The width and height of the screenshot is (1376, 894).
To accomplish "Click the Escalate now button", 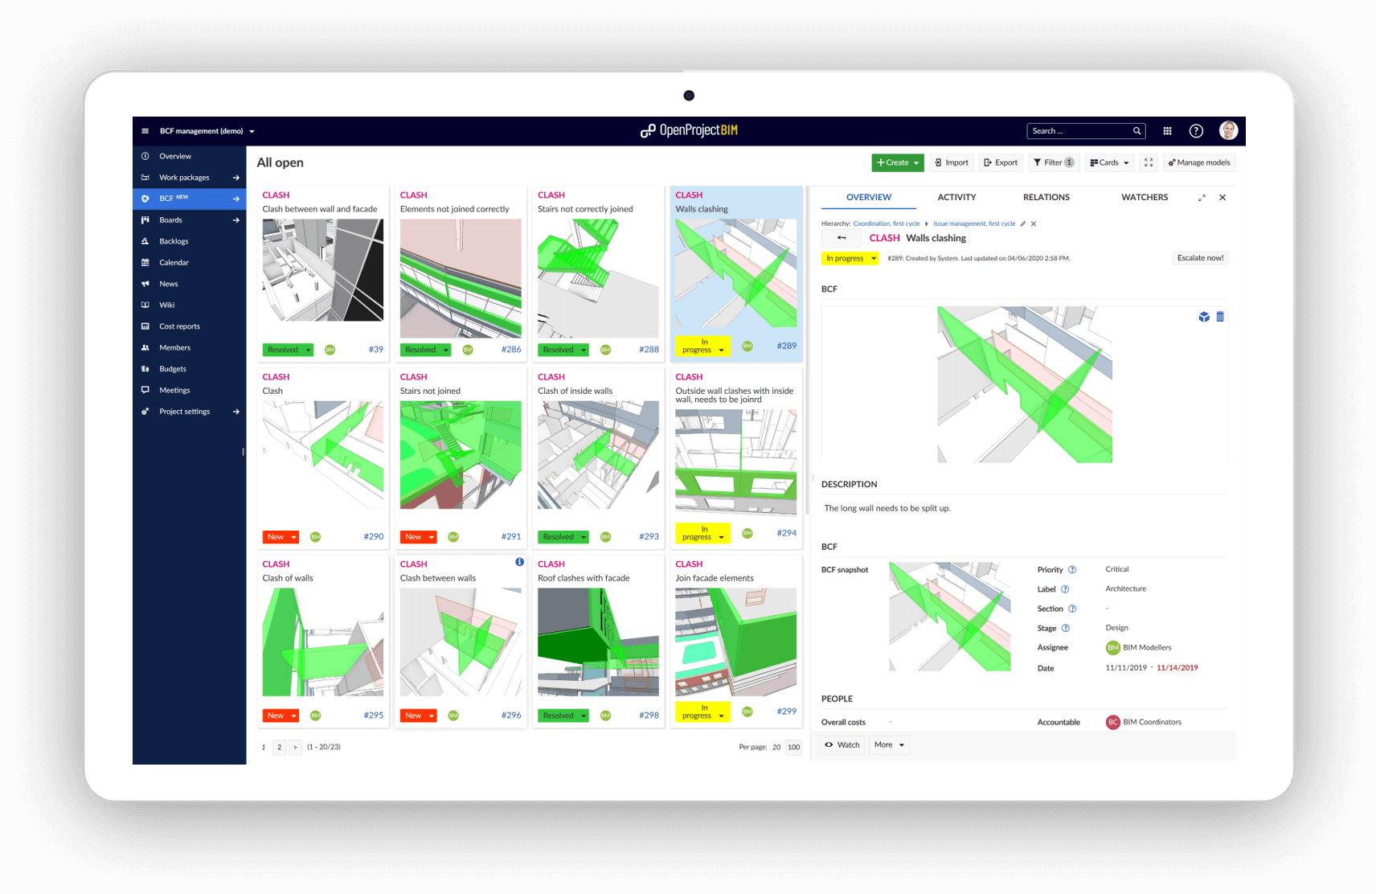I will (x=1199, y=257).
